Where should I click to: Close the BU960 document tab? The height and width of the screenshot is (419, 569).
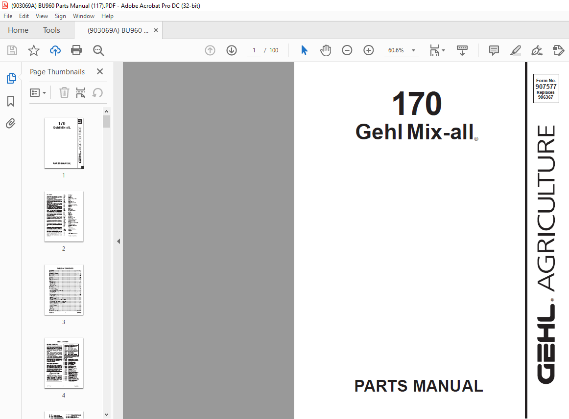click(156, 30)
